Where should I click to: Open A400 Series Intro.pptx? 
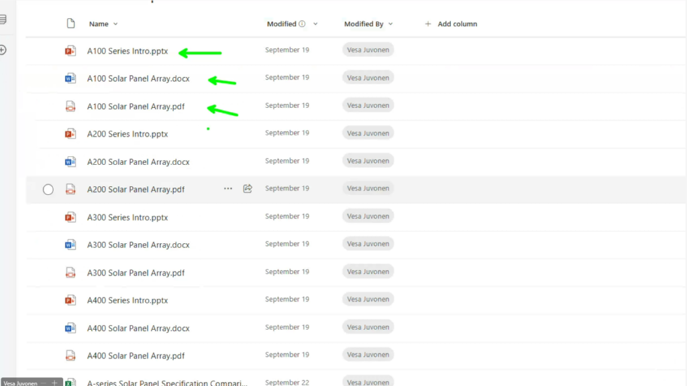[x=127, y=300]
